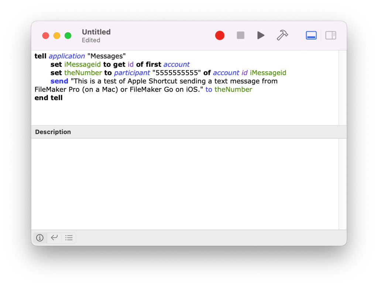Place the cursor on "Messages" in the script
The width and height of the screenshot is (378, 287).
[107, 56]
